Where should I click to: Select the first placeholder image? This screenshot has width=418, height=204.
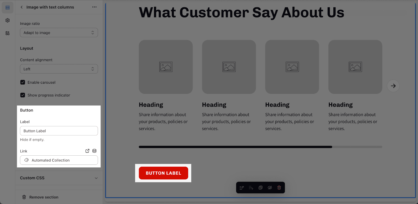(x=166, y=67)
